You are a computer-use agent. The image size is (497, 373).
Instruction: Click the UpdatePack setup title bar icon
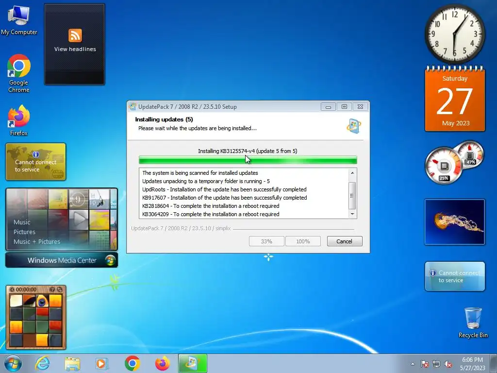click(x=133, y=106)
